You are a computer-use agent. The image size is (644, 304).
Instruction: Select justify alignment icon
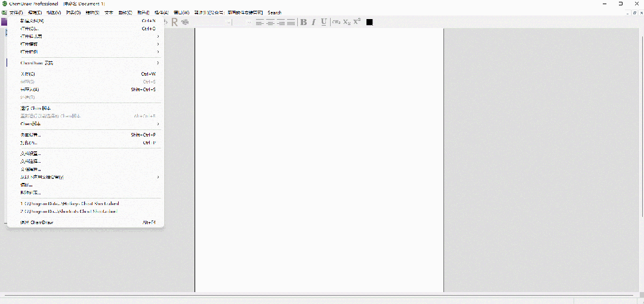[x=291, y=22]
